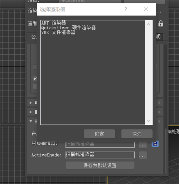Switch to the partially hidden tab ending in 明

click(159, 37)
